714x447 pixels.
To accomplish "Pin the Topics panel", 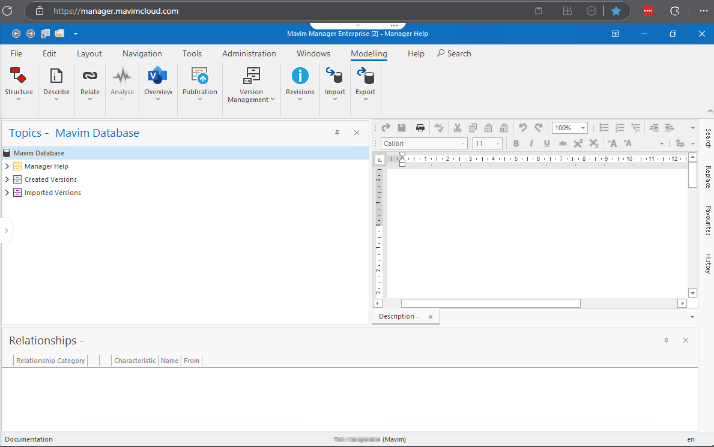I will [x=337, y=133].
